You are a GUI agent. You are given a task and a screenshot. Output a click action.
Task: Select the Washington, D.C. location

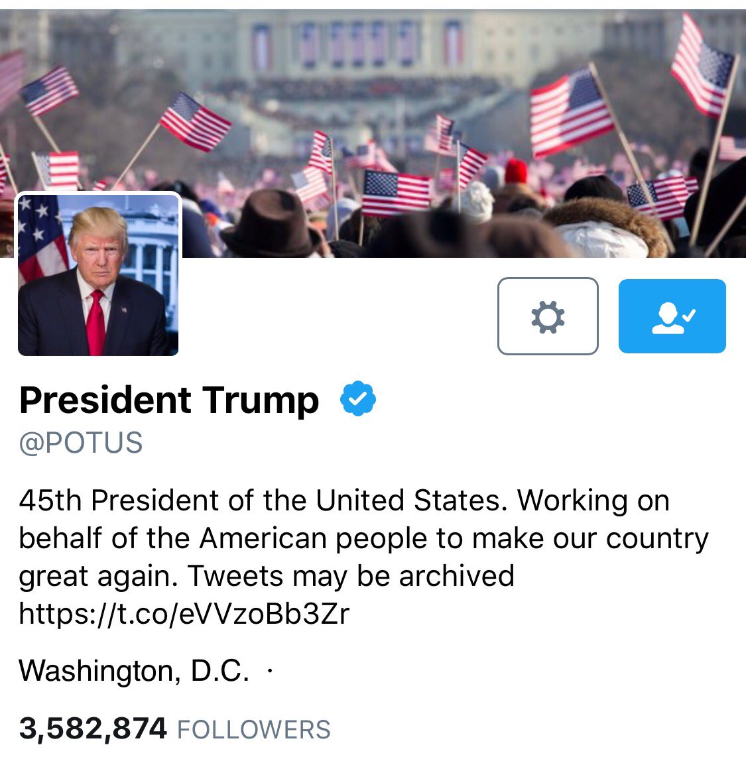pos(134,671)
